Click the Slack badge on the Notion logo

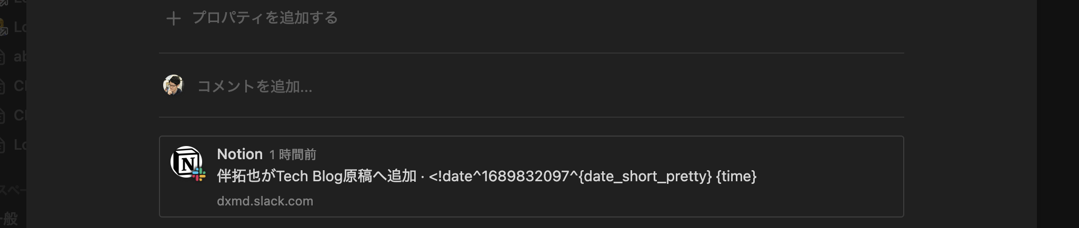(x=199, y=174)
